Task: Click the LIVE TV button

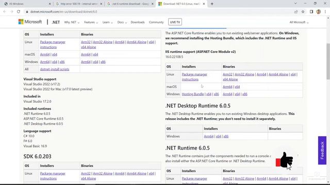Action: point(175,22)
